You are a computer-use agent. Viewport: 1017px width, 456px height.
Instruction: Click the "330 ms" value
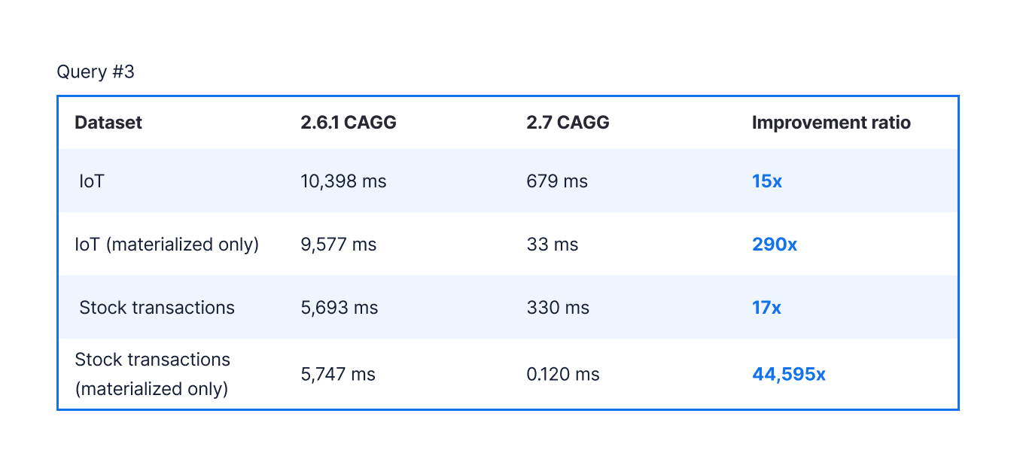coord(558,308)
